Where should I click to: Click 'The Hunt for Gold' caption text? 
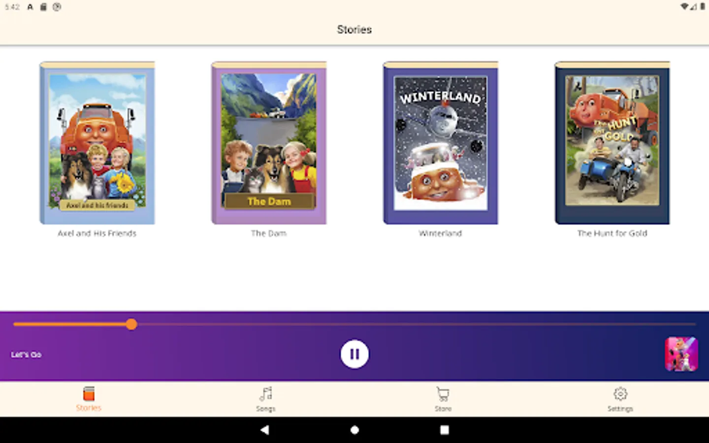tap(612, 233)
